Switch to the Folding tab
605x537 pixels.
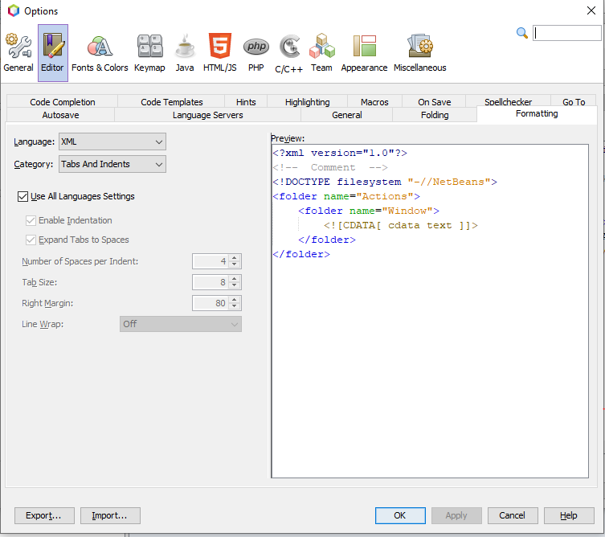435,115
